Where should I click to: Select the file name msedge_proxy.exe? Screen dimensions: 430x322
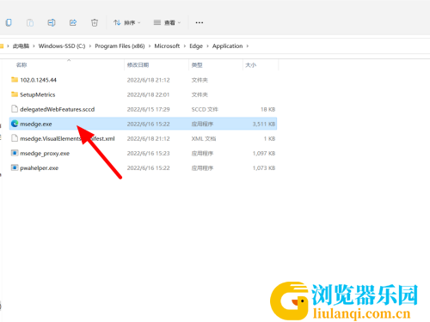coord(45,154)
